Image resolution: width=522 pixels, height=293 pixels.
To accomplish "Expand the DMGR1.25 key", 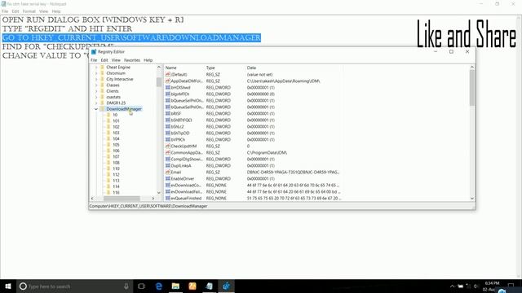I will click(x=96, y=103).
